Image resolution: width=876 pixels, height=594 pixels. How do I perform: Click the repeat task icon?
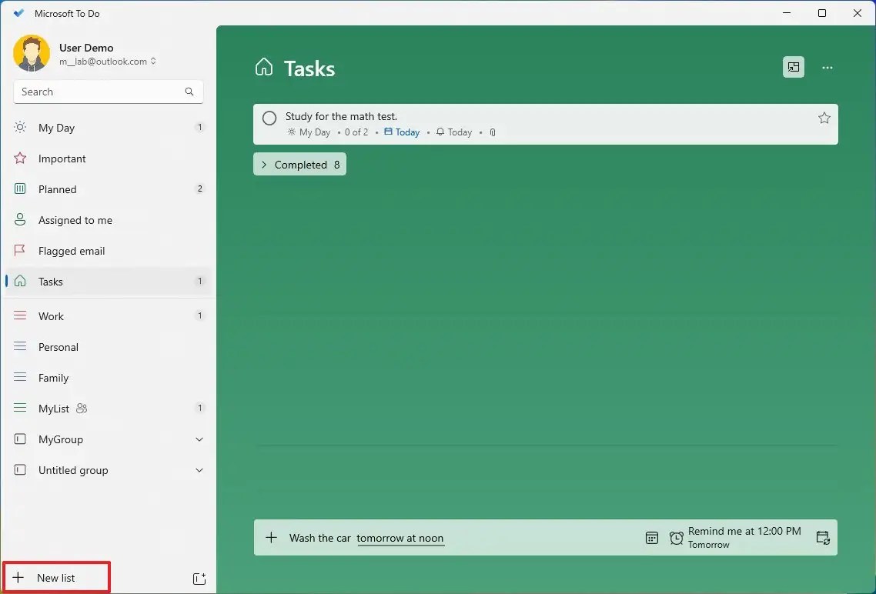click(822, 538)
